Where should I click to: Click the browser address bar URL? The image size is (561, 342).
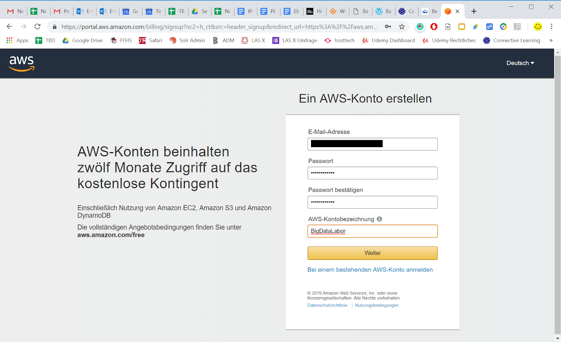219,27
